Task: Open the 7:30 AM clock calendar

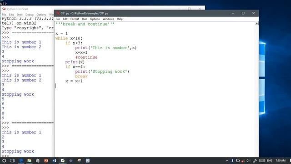Action: 281,160
